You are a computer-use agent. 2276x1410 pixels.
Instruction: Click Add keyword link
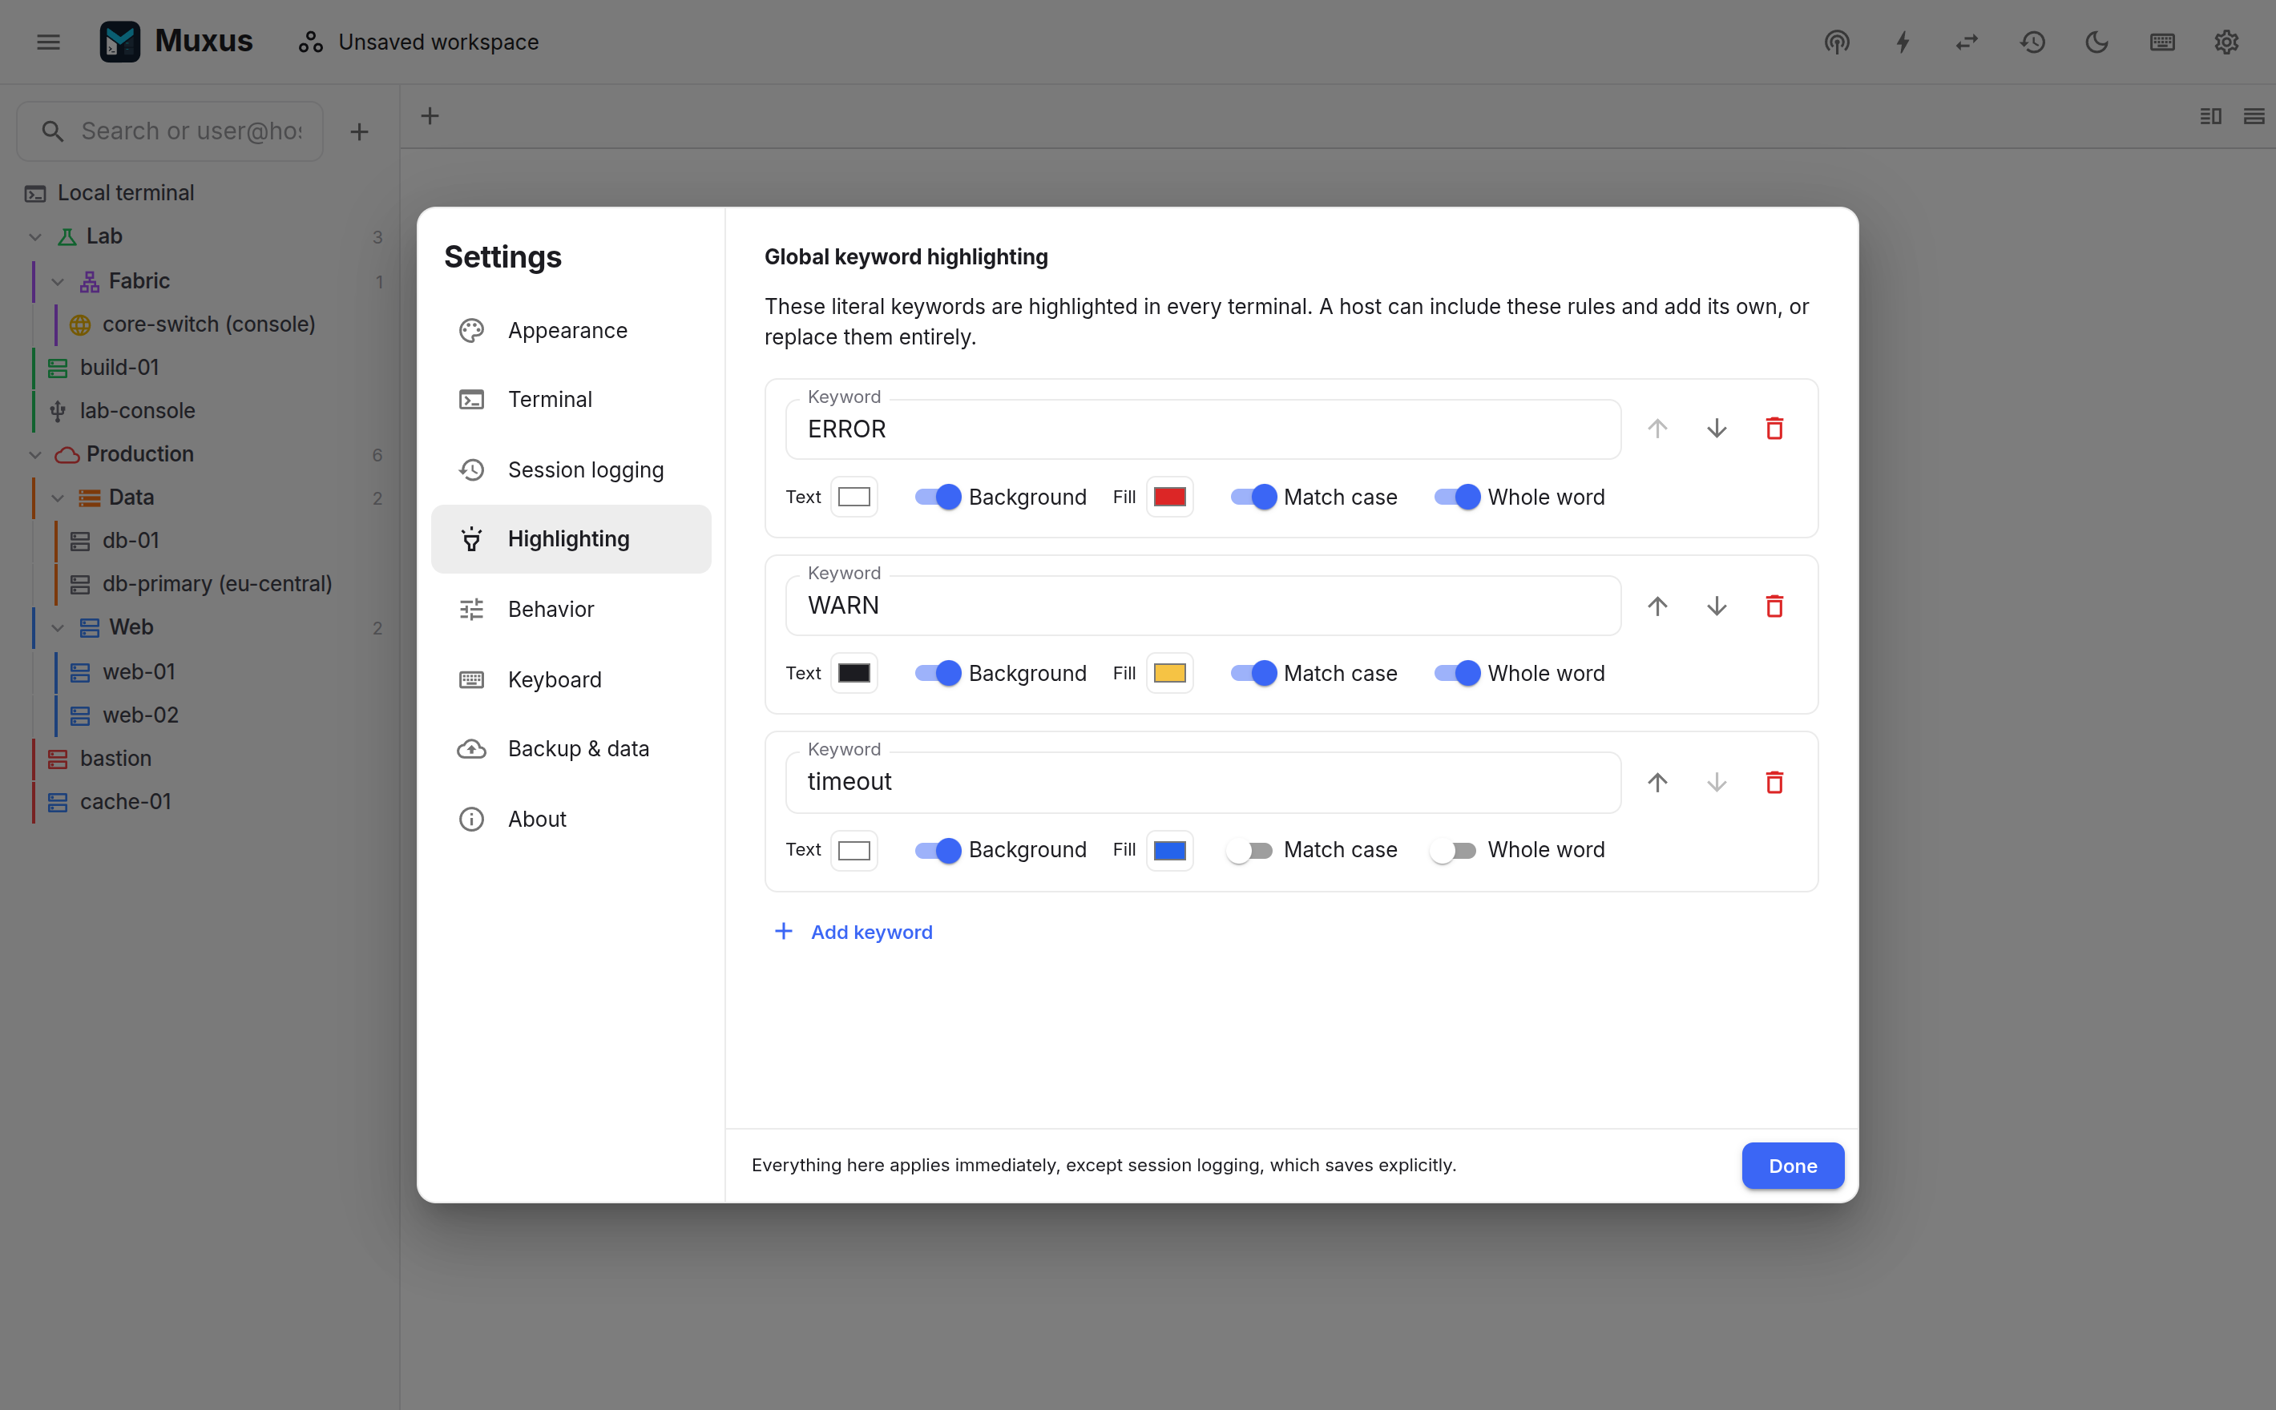[x=853, y=932]
